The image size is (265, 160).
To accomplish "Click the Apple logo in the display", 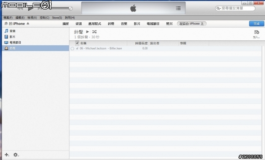I will [x=133, y=8].
